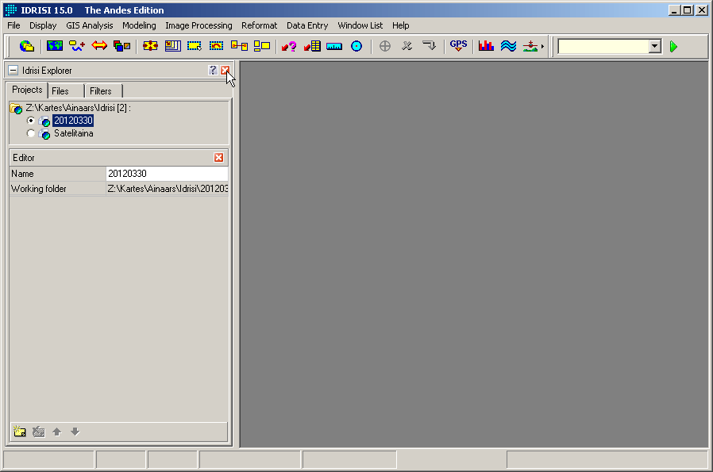This screenshot has width=713, height=472.
Task: Open the Window List menu
Action: point(360,25)
